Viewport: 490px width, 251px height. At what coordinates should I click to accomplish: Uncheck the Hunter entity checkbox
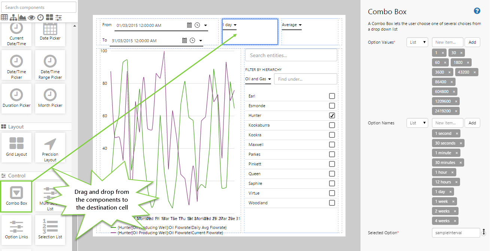[332, 115]
